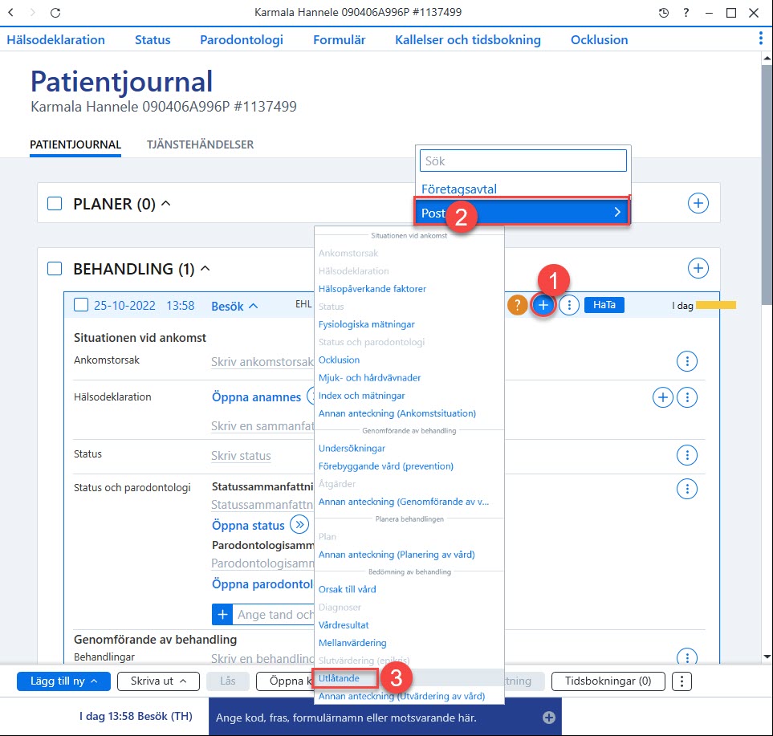Tick the BEHANDLING checkbox
The image size is (773, 736).
click(x=55, y=269)
